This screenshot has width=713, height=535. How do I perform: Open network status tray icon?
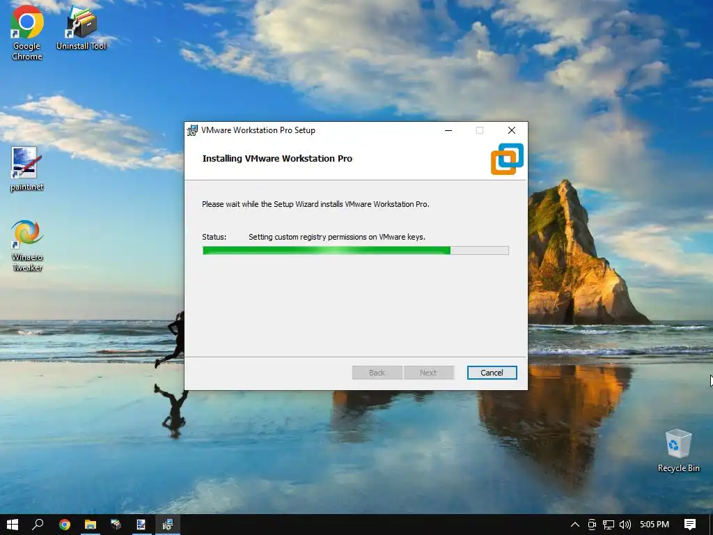609,525
